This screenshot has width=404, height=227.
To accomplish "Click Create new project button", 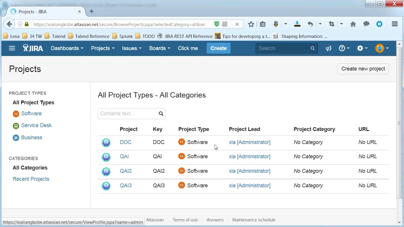I will point(363,69).
